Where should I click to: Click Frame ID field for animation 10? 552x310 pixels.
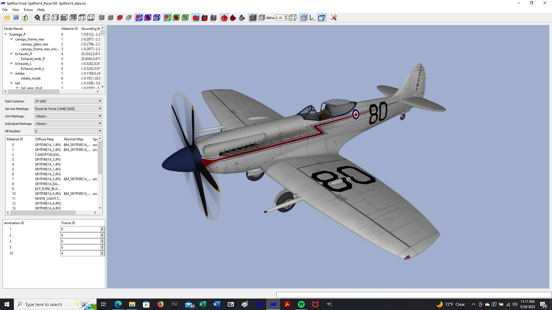pyautogui.click(x=80, y=253)
